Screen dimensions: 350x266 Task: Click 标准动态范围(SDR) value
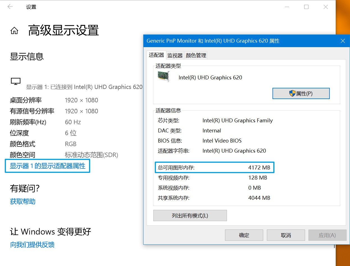92,155
